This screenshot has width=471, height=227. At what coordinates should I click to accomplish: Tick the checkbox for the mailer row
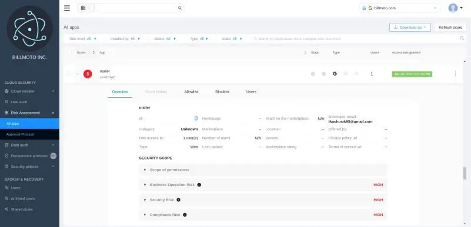click(69, 74)
